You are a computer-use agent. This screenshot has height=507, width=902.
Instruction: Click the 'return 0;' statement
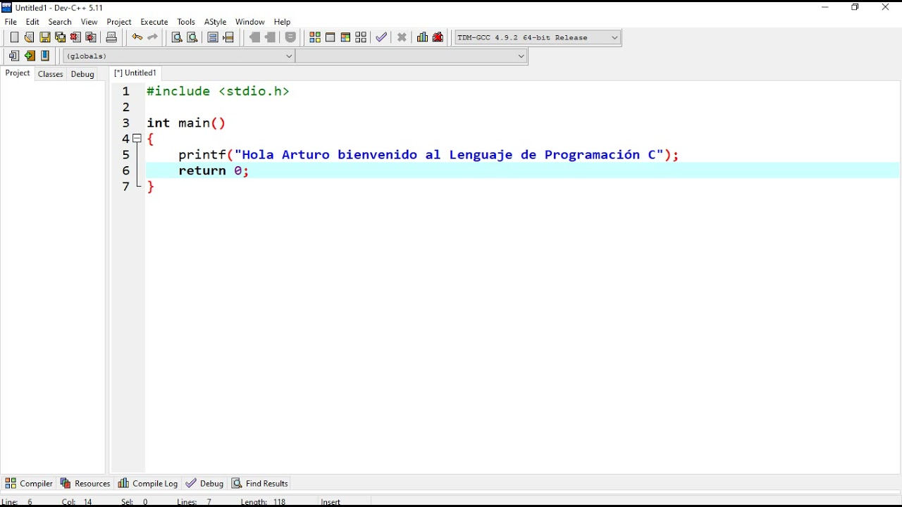(214, 171)
